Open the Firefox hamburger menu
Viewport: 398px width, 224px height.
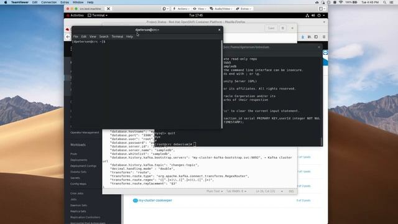324,37
